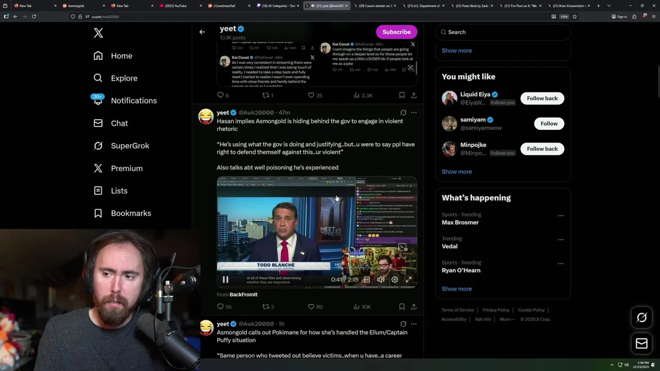Mute the video volume
This screenshot has width=660, height=371.
click(x=381, y=279)
